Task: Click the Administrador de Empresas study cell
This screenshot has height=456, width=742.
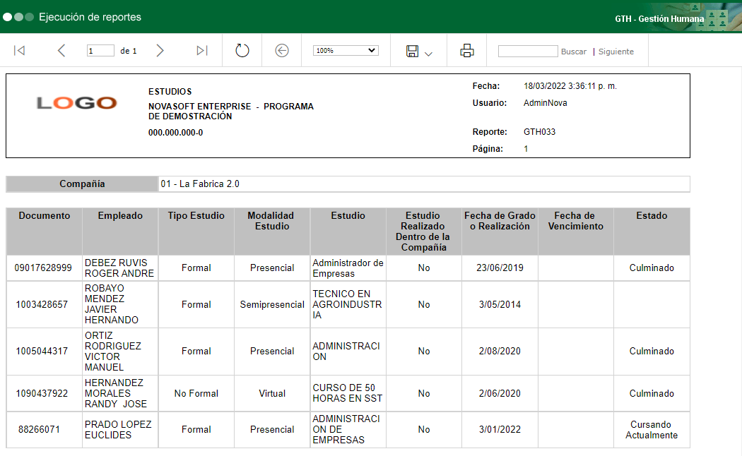Action: (x=348, y=268)
